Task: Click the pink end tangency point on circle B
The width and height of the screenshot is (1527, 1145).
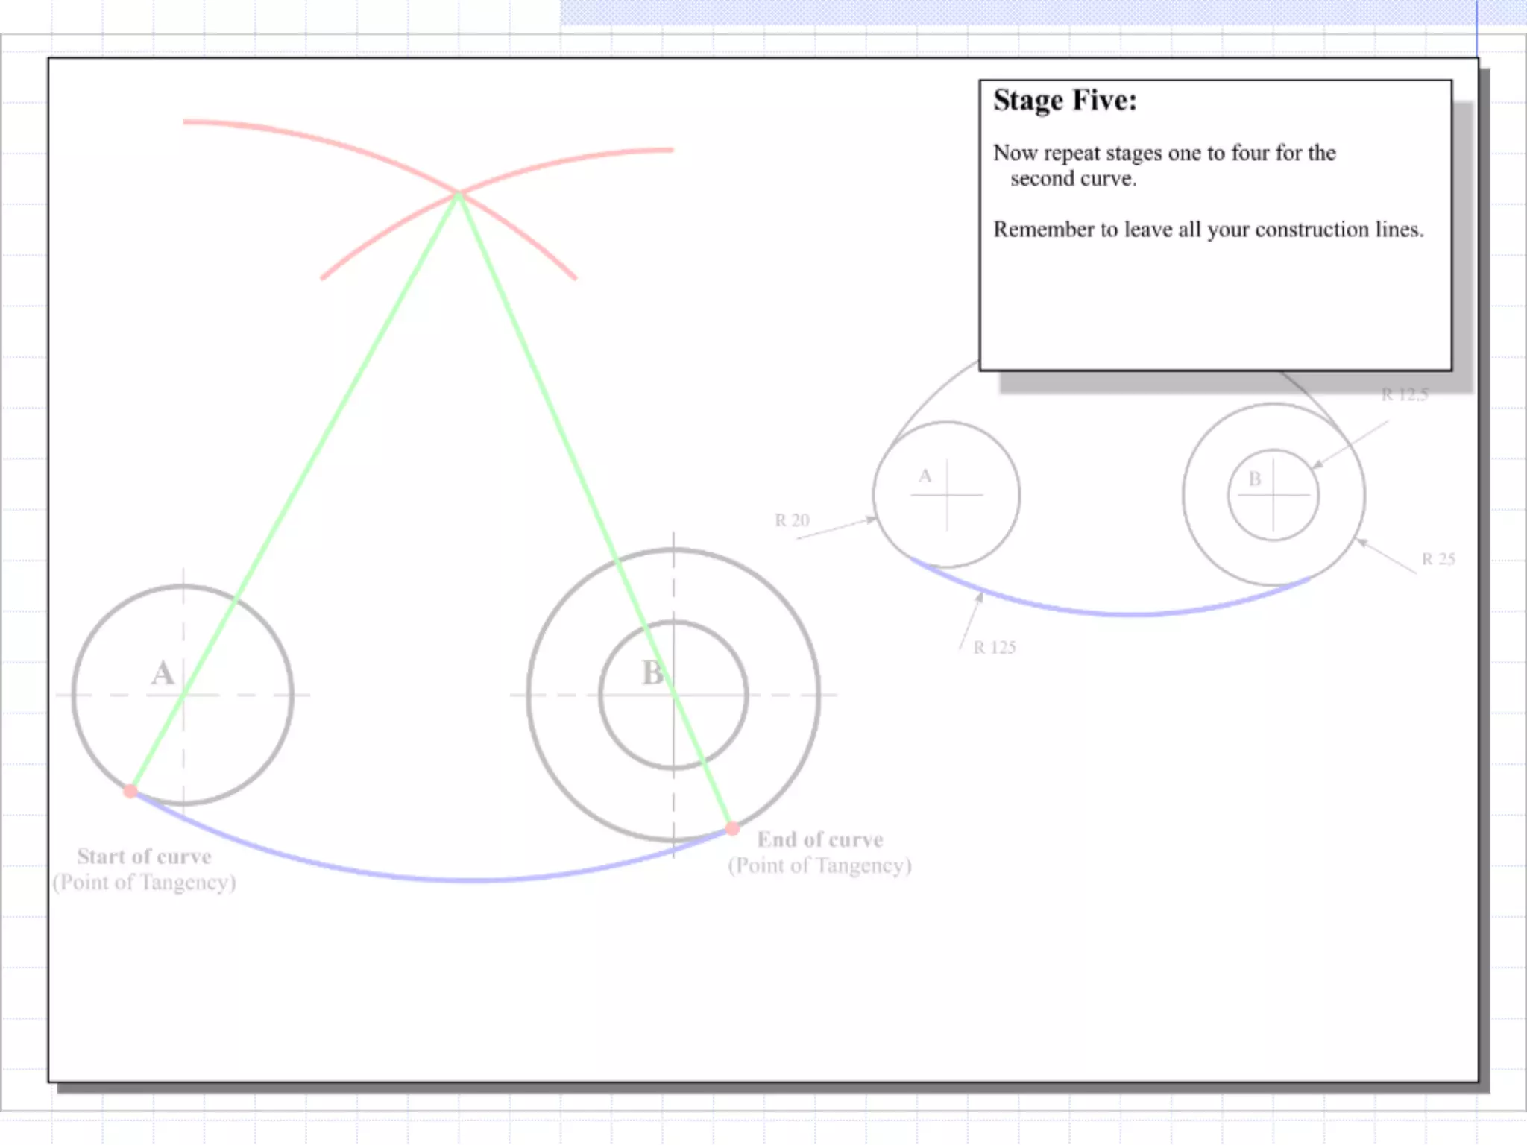Action: [x=732, y=828]
